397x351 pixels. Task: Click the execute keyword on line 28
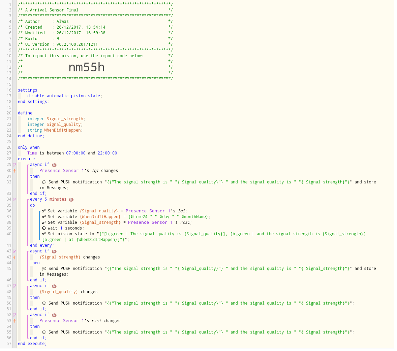click(x=27, y=160)
